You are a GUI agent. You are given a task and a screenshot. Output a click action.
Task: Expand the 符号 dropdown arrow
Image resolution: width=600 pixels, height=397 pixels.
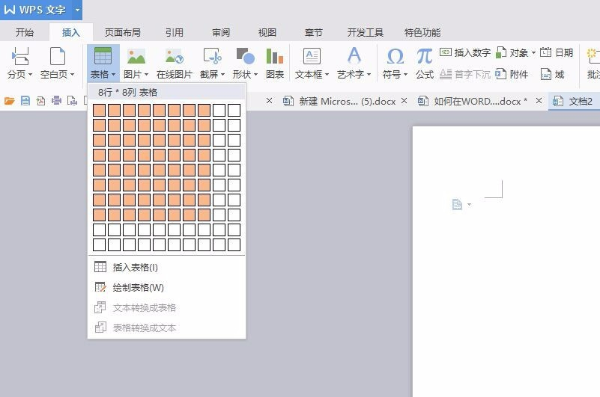[405, 75]
